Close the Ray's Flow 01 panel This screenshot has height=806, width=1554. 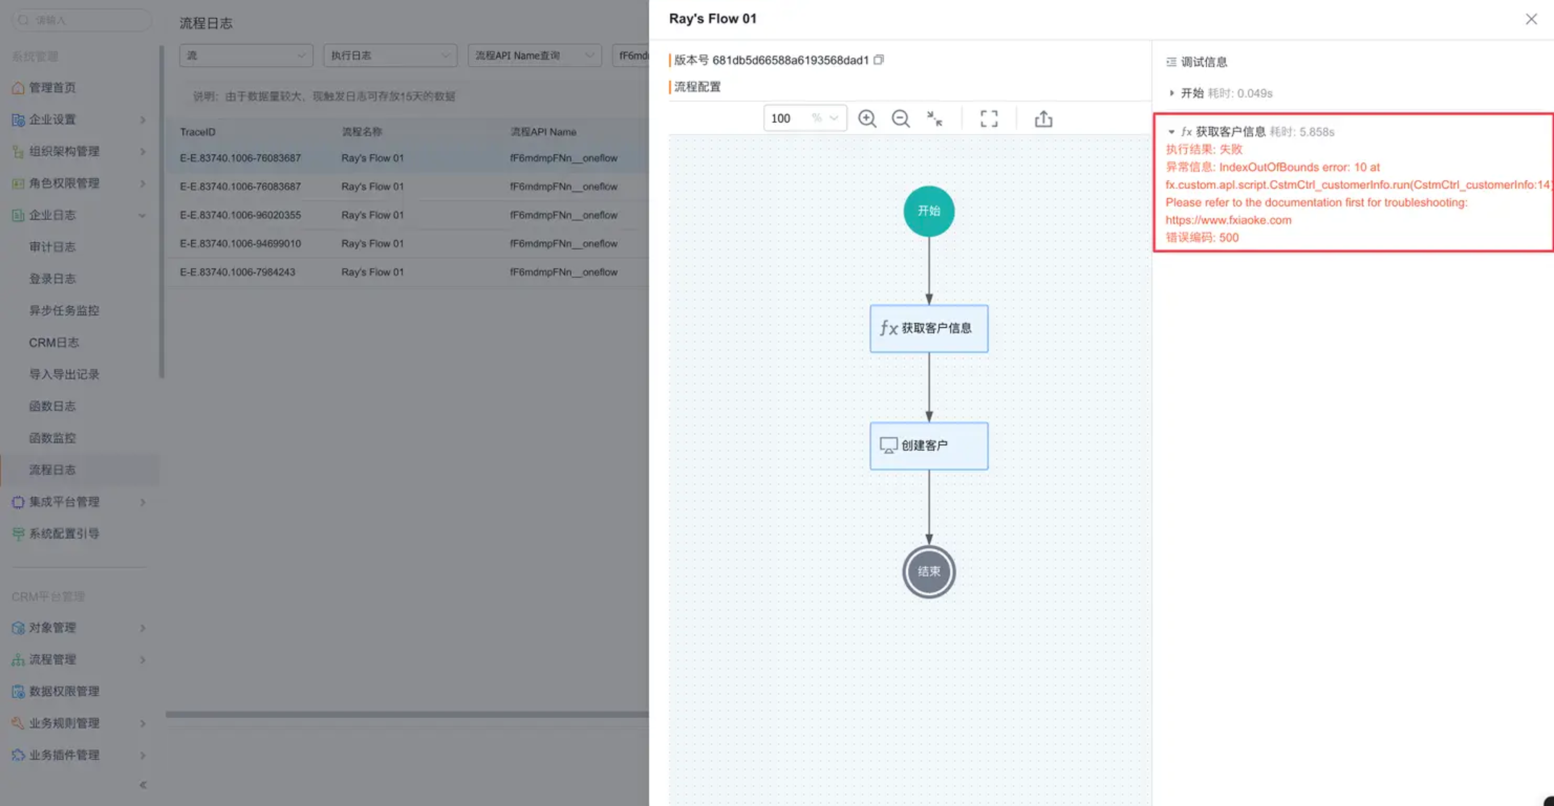(x=1531, y=19)
